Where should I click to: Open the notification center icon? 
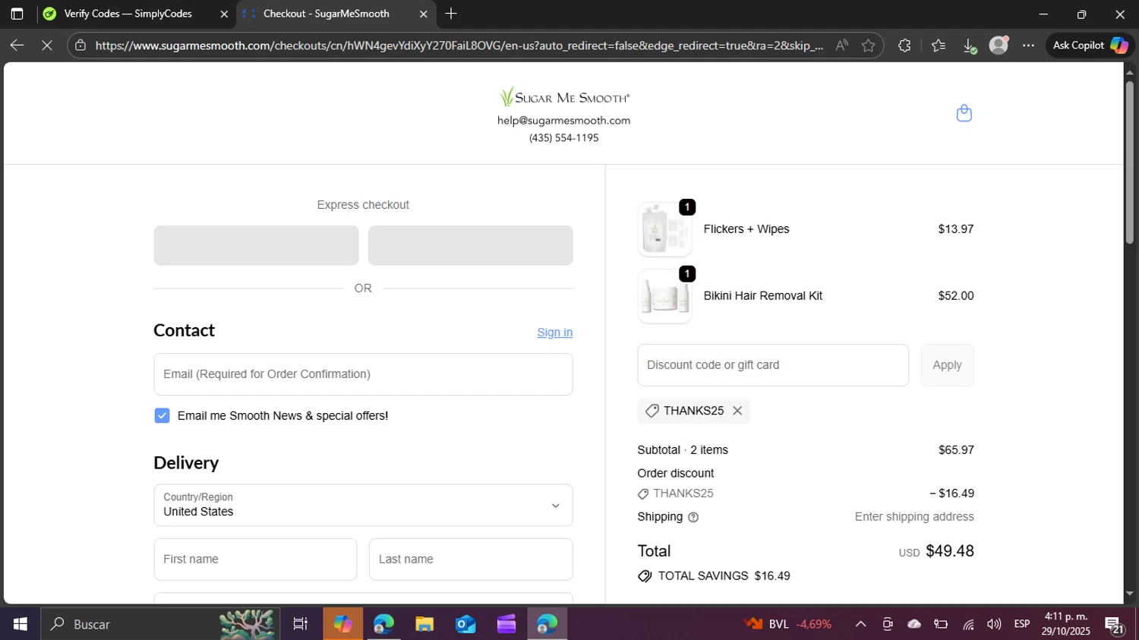click(1115, 625)
